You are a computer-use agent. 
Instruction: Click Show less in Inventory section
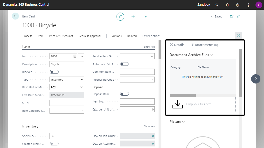click(149, 126)
